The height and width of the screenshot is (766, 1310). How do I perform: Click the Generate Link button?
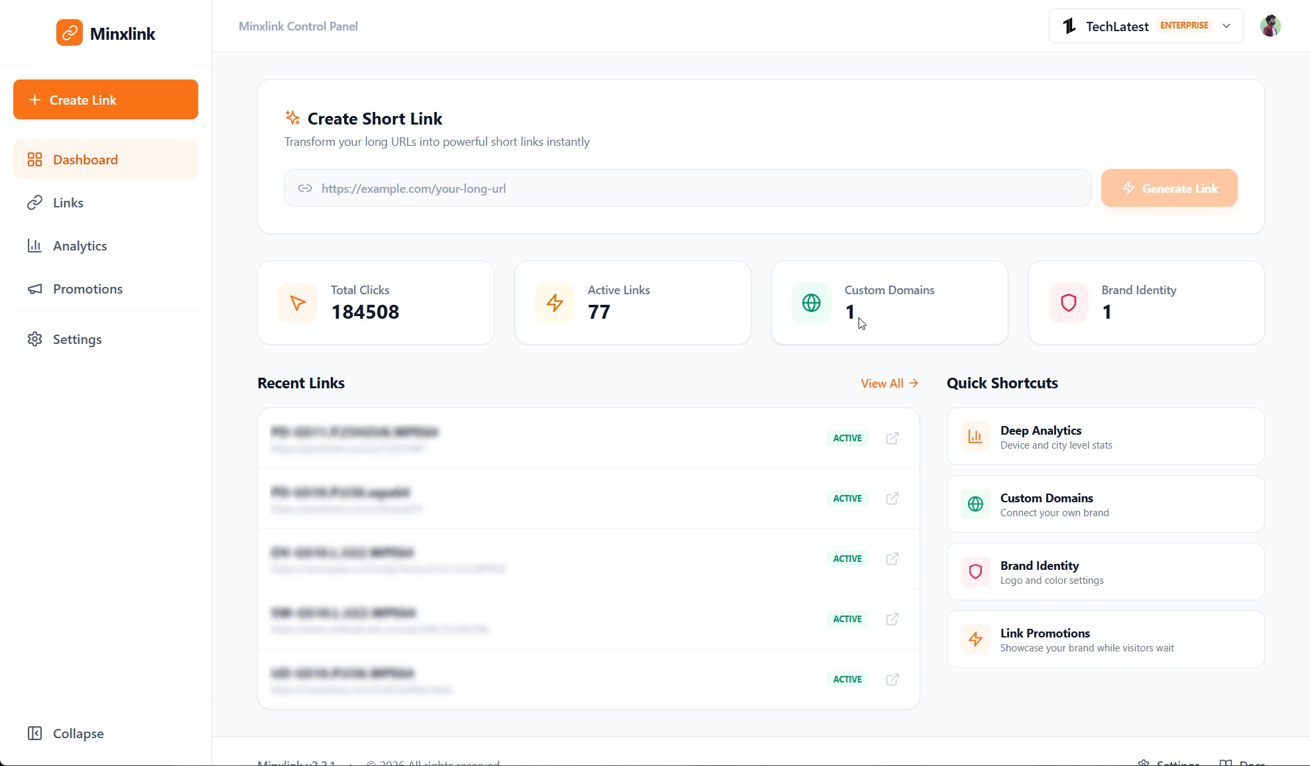(1169, 188)
